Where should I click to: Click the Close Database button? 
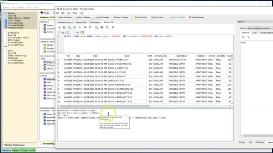click(x=196, y=17)
